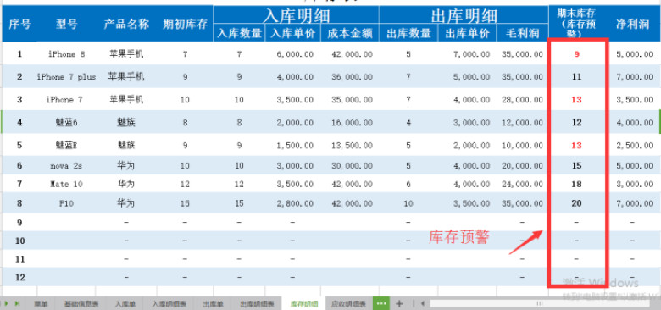Click the horizontal scrollbar left arrow
661x310 pixels.
click(x=422, y=303)
